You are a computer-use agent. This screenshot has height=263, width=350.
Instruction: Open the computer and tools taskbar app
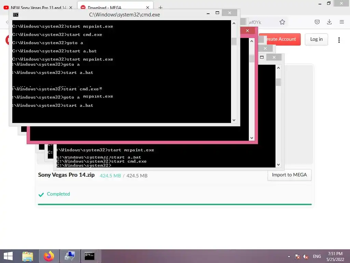70,256
